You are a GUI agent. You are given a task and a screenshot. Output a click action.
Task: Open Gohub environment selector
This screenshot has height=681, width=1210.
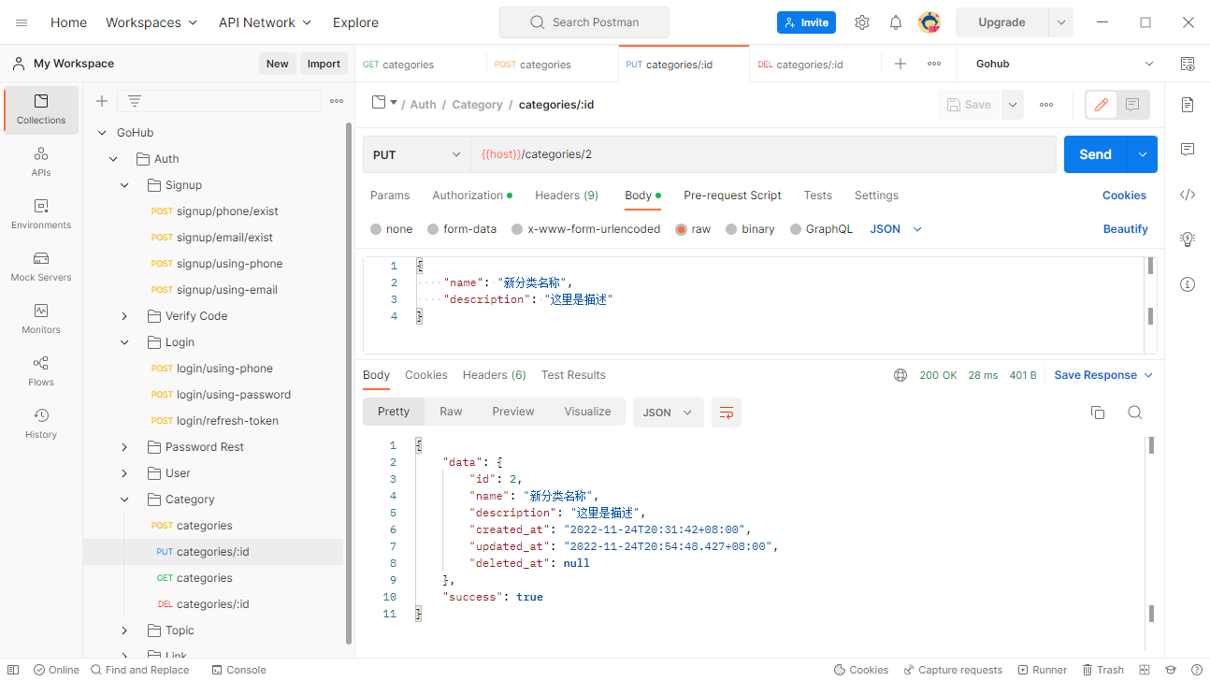[1065, 64]
